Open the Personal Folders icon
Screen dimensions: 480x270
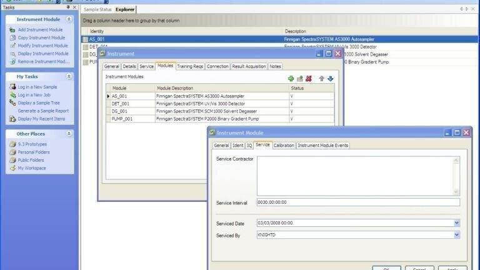point(12,152)
